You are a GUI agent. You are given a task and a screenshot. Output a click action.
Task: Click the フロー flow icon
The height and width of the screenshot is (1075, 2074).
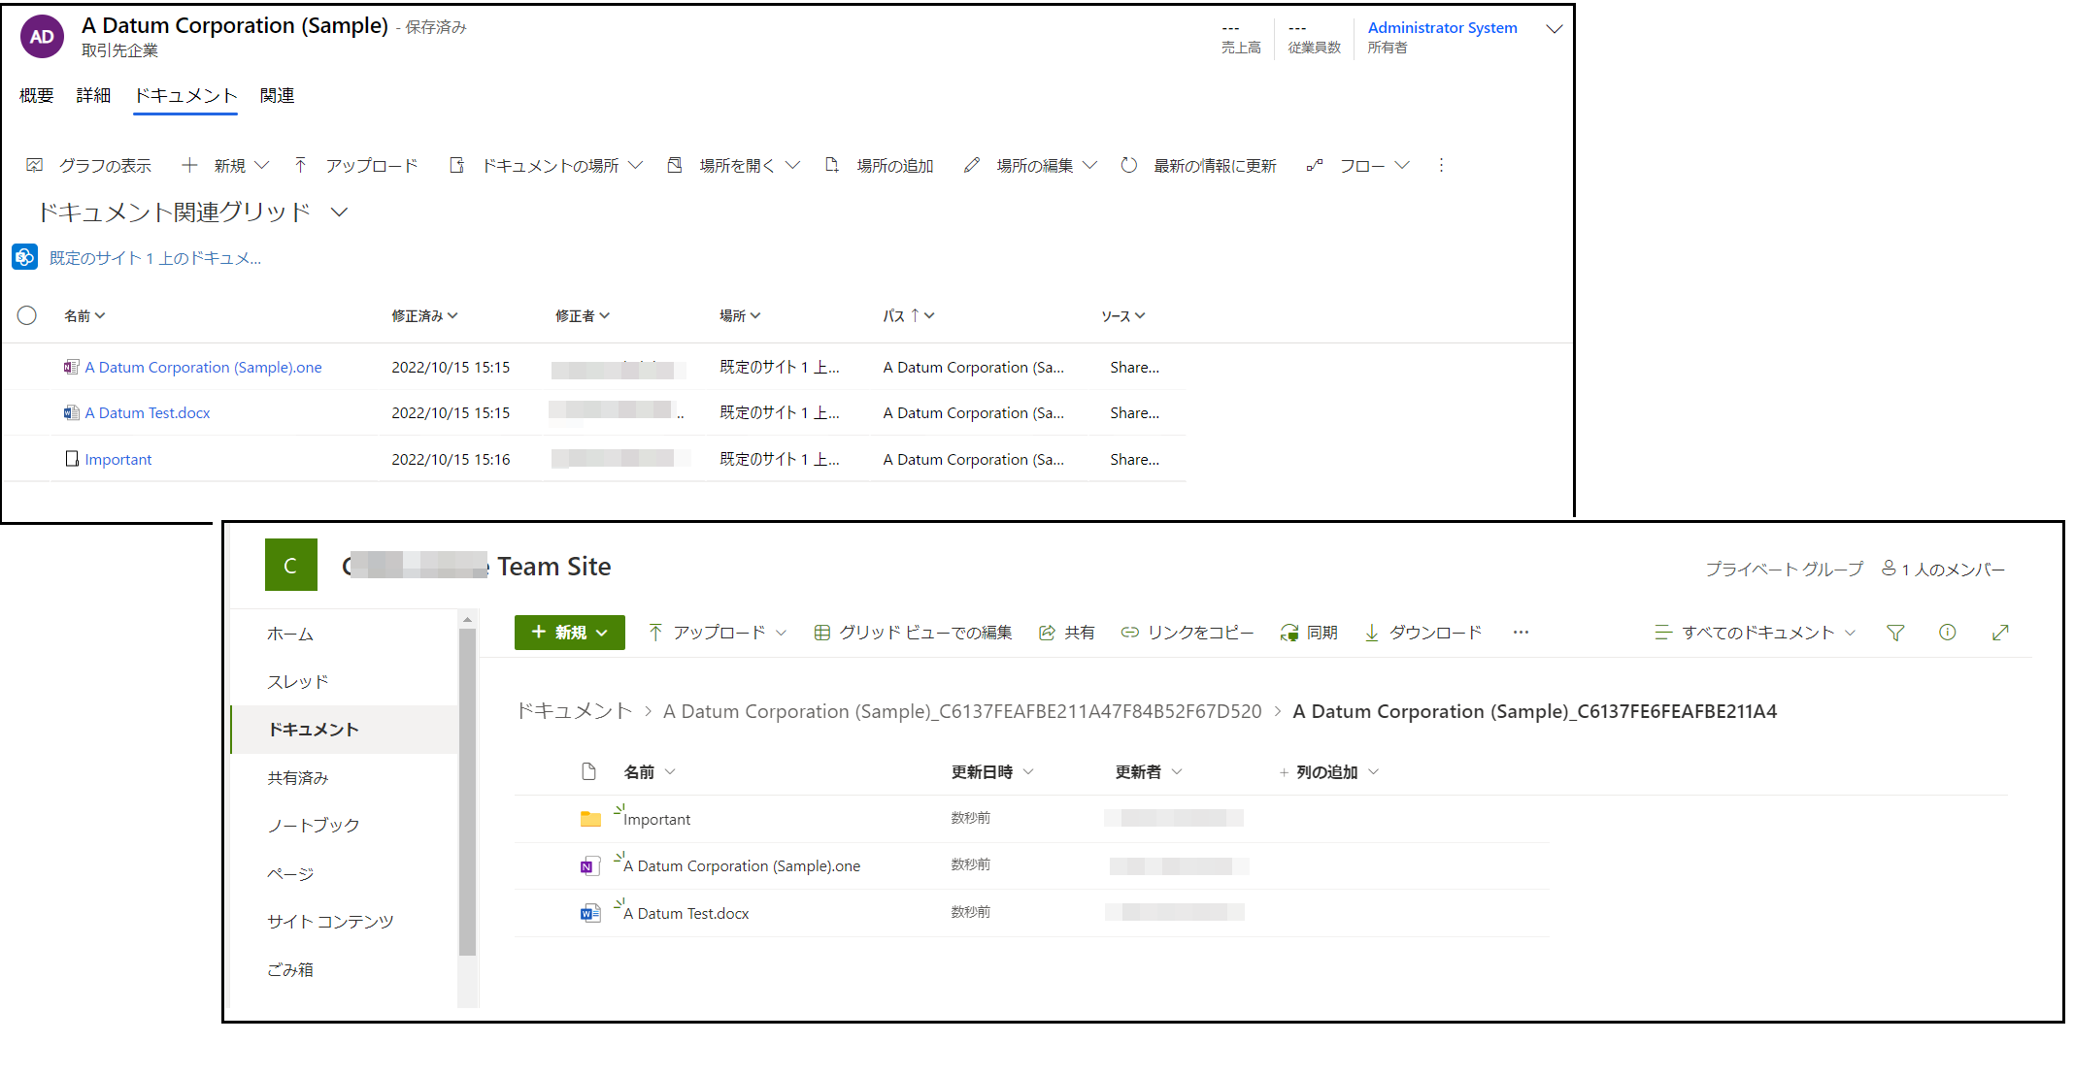[1315, 165]
